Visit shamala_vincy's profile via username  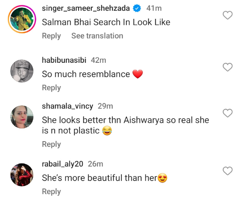coord(68,106)
